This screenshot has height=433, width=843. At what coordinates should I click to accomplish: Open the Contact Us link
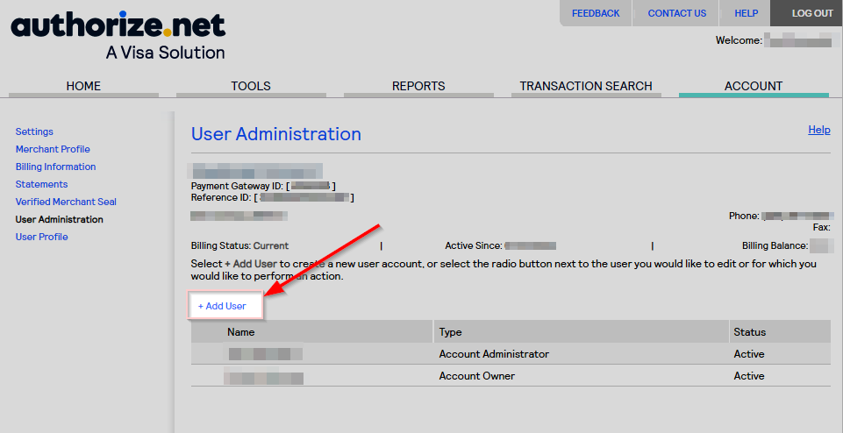tap(677, 13)
